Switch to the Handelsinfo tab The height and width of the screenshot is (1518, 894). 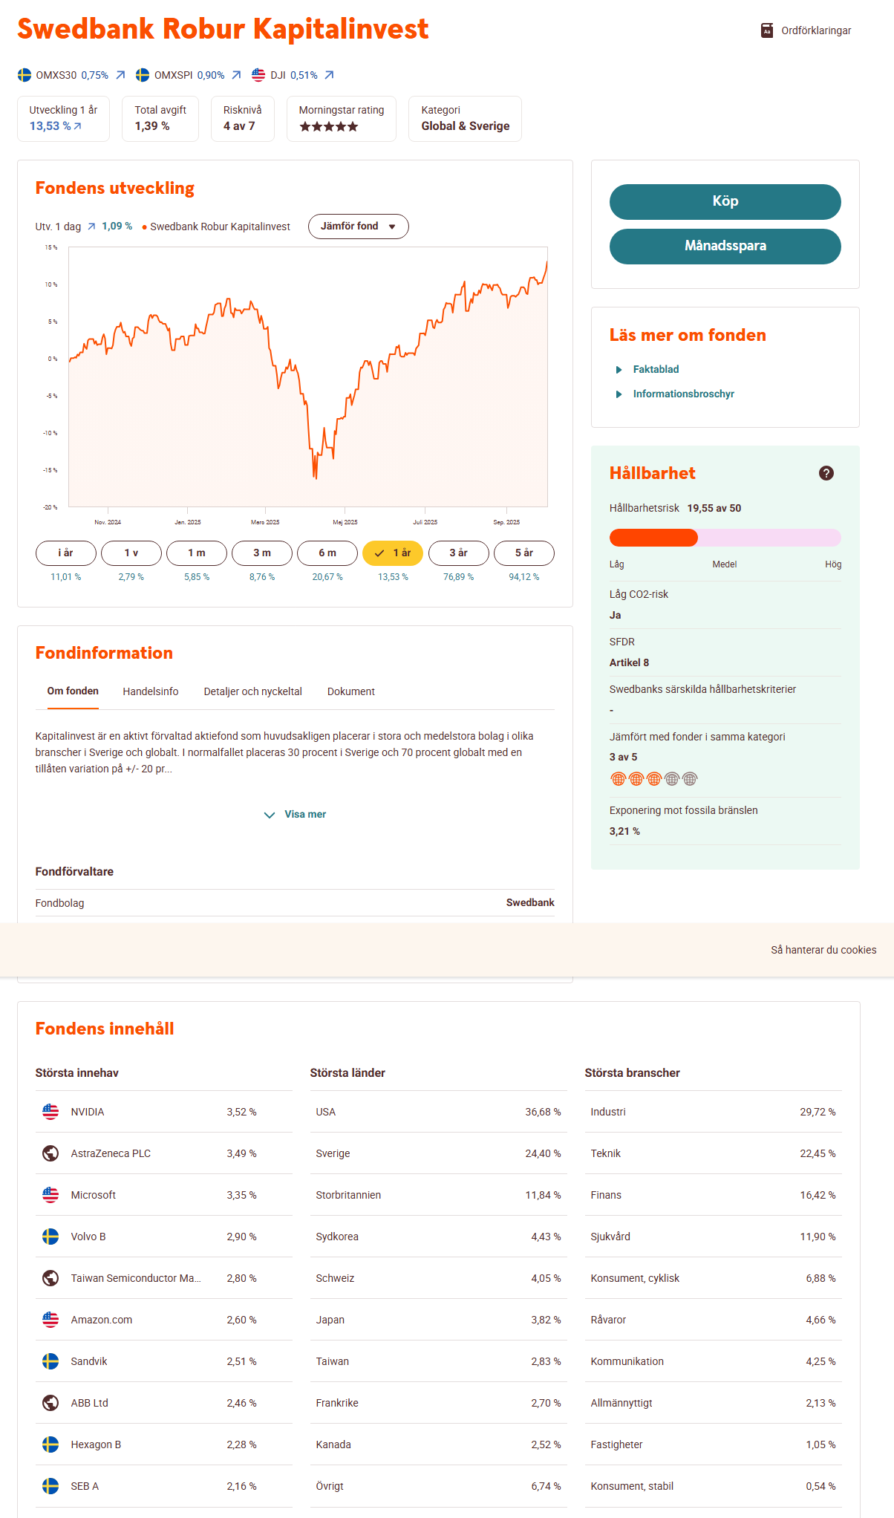click(151, 691)
